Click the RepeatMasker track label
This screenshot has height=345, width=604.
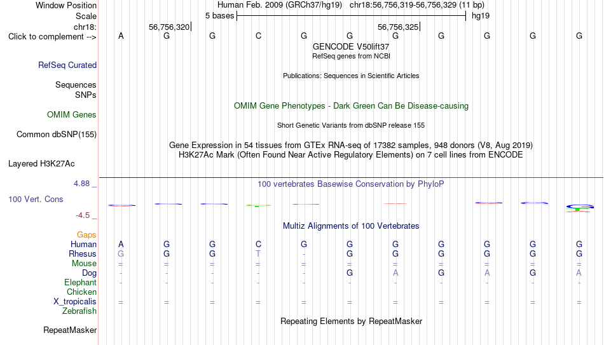point(70,330)
